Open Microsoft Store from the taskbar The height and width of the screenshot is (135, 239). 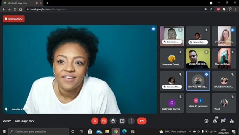tap(90, 132)
